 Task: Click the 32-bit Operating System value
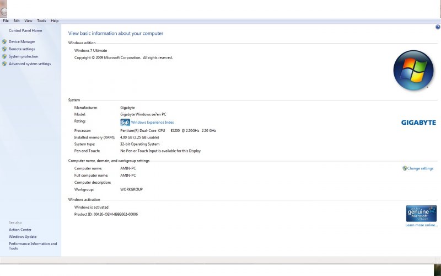point(140,144)
